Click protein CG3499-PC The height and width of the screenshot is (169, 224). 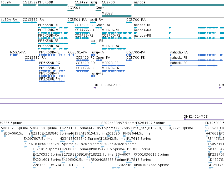(85, 58)
